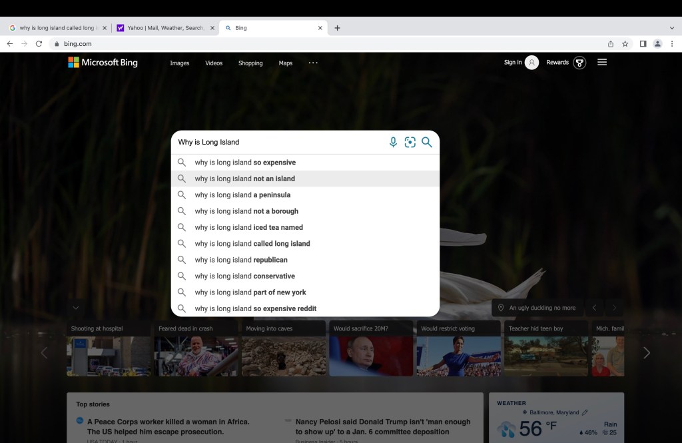Reload the page
The height and width of the screenshot is (443, 682).
(39, 44)
